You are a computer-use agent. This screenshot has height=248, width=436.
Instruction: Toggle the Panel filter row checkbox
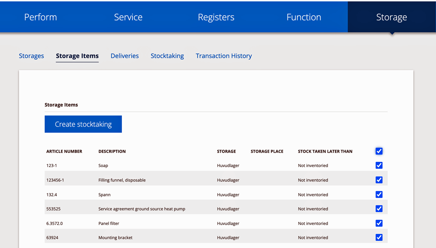[379, 223]
